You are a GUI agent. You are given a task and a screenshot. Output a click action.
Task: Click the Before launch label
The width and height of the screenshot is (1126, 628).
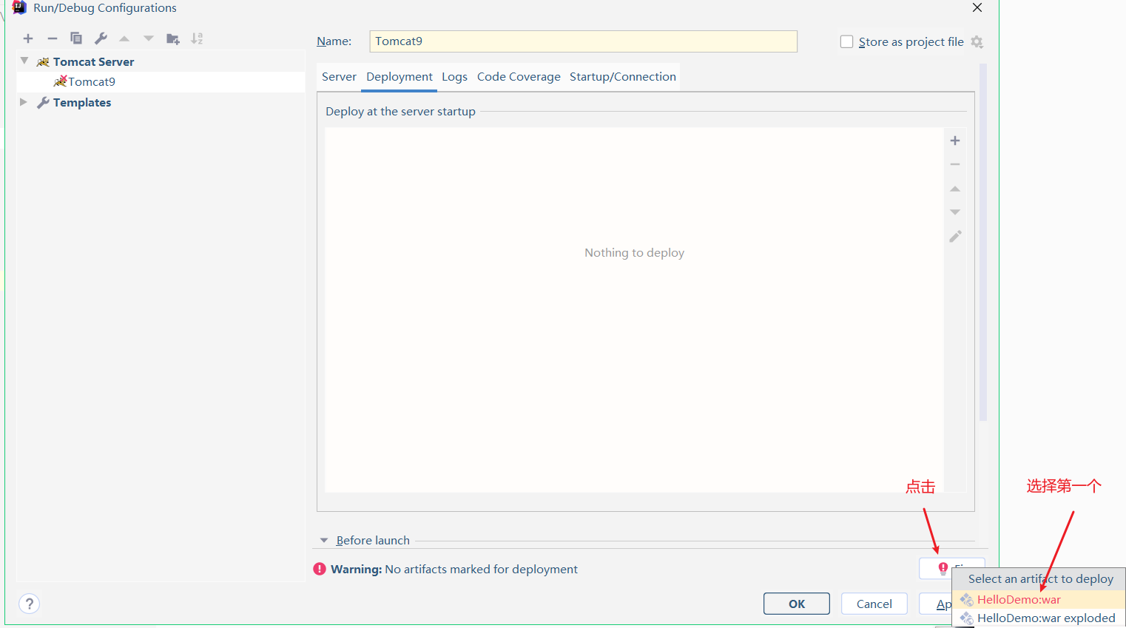click(373, 540)
